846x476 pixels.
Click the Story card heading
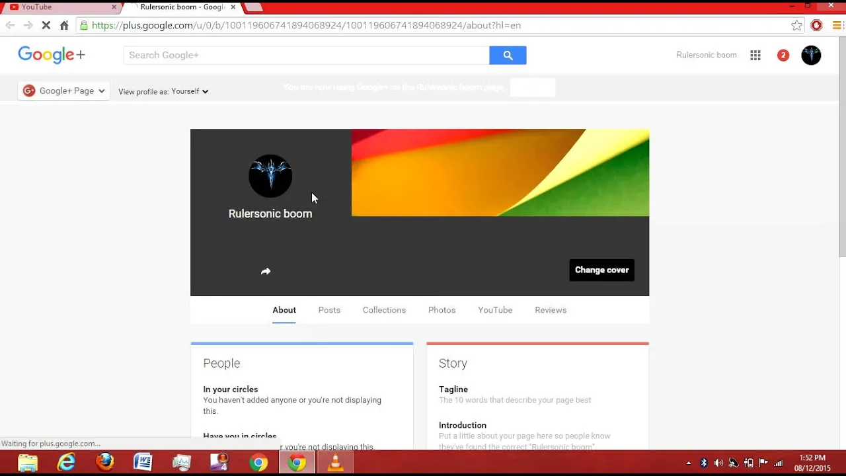point(453,363)
